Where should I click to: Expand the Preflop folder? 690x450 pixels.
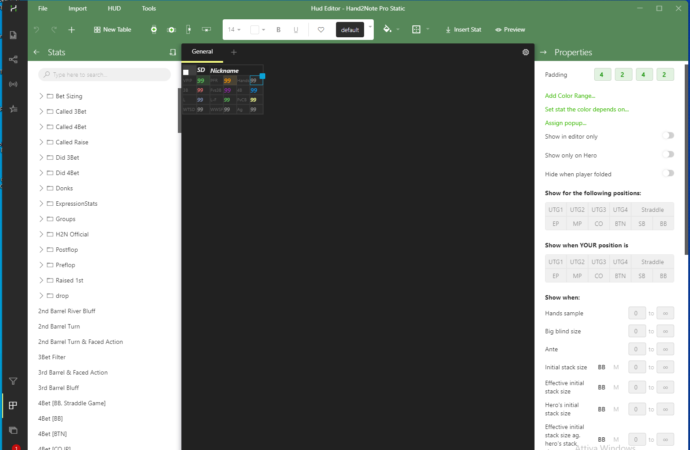41,265
